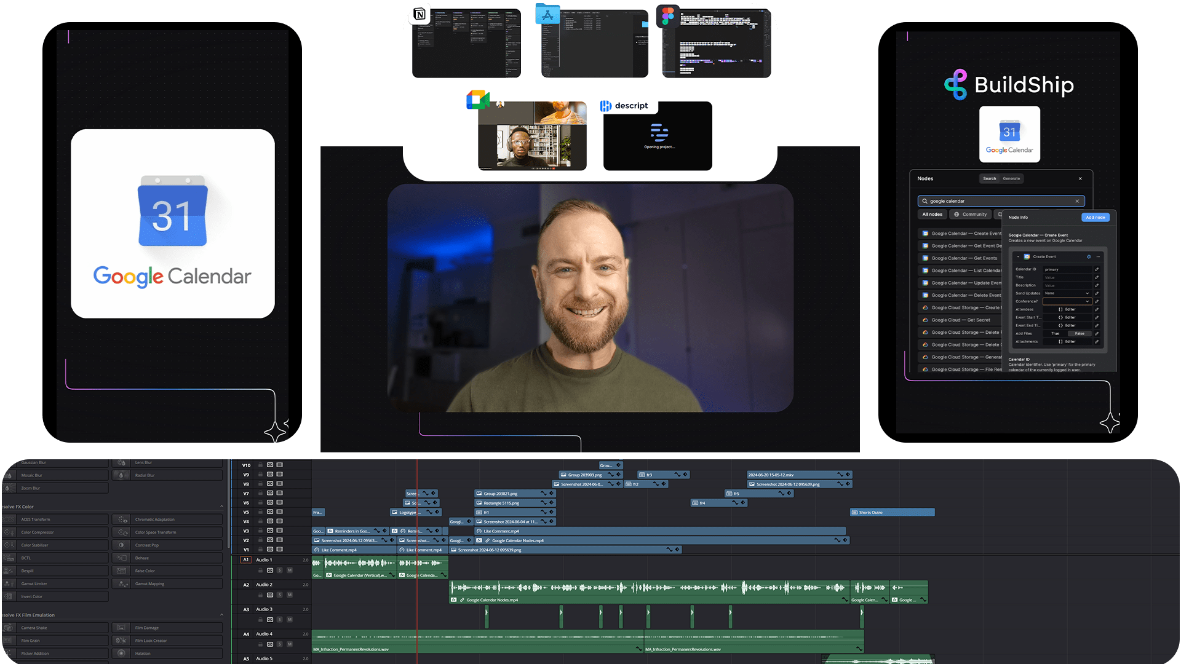Open the three-dot menu on Create Event node
The height and width of the screenshot is (664, 1181).
click(x=1098, y=256)
